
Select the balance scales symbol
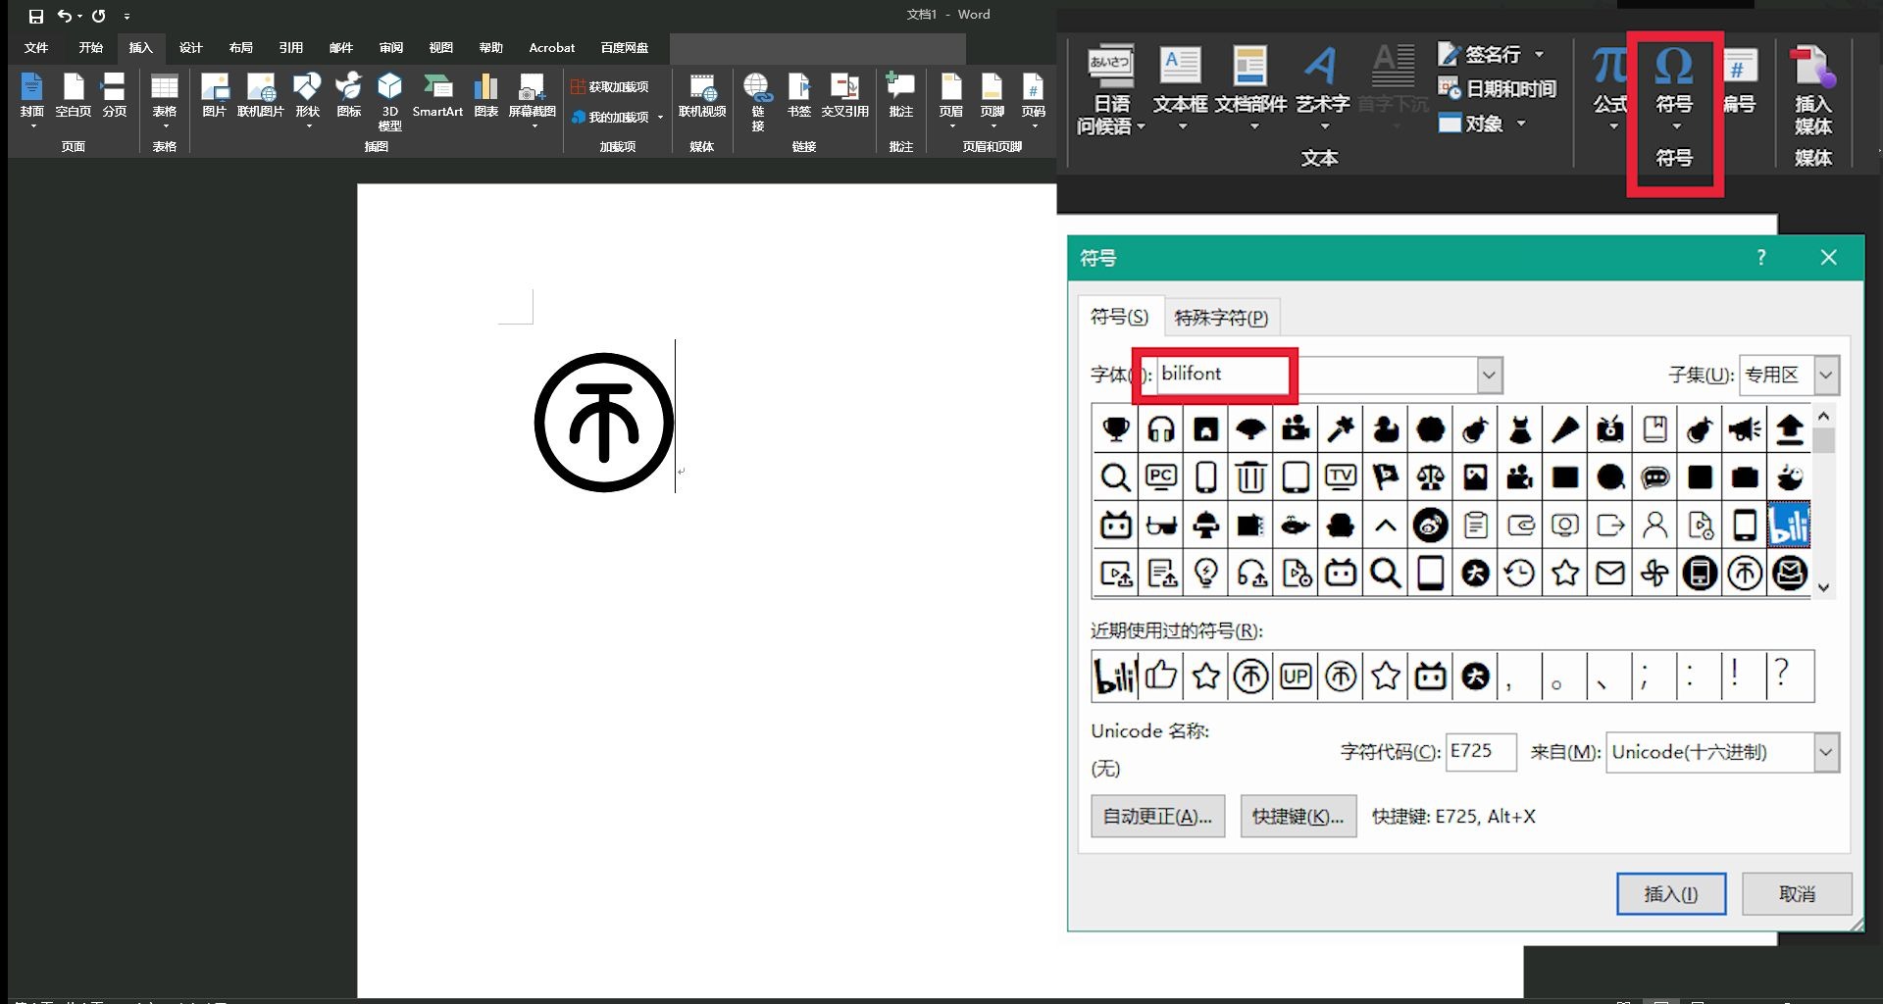pos(1430,477)
